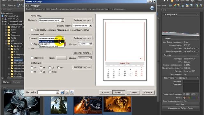Click the triangle sharpen icon in main toolbar

pyautogui.click(x=183, y=5)
